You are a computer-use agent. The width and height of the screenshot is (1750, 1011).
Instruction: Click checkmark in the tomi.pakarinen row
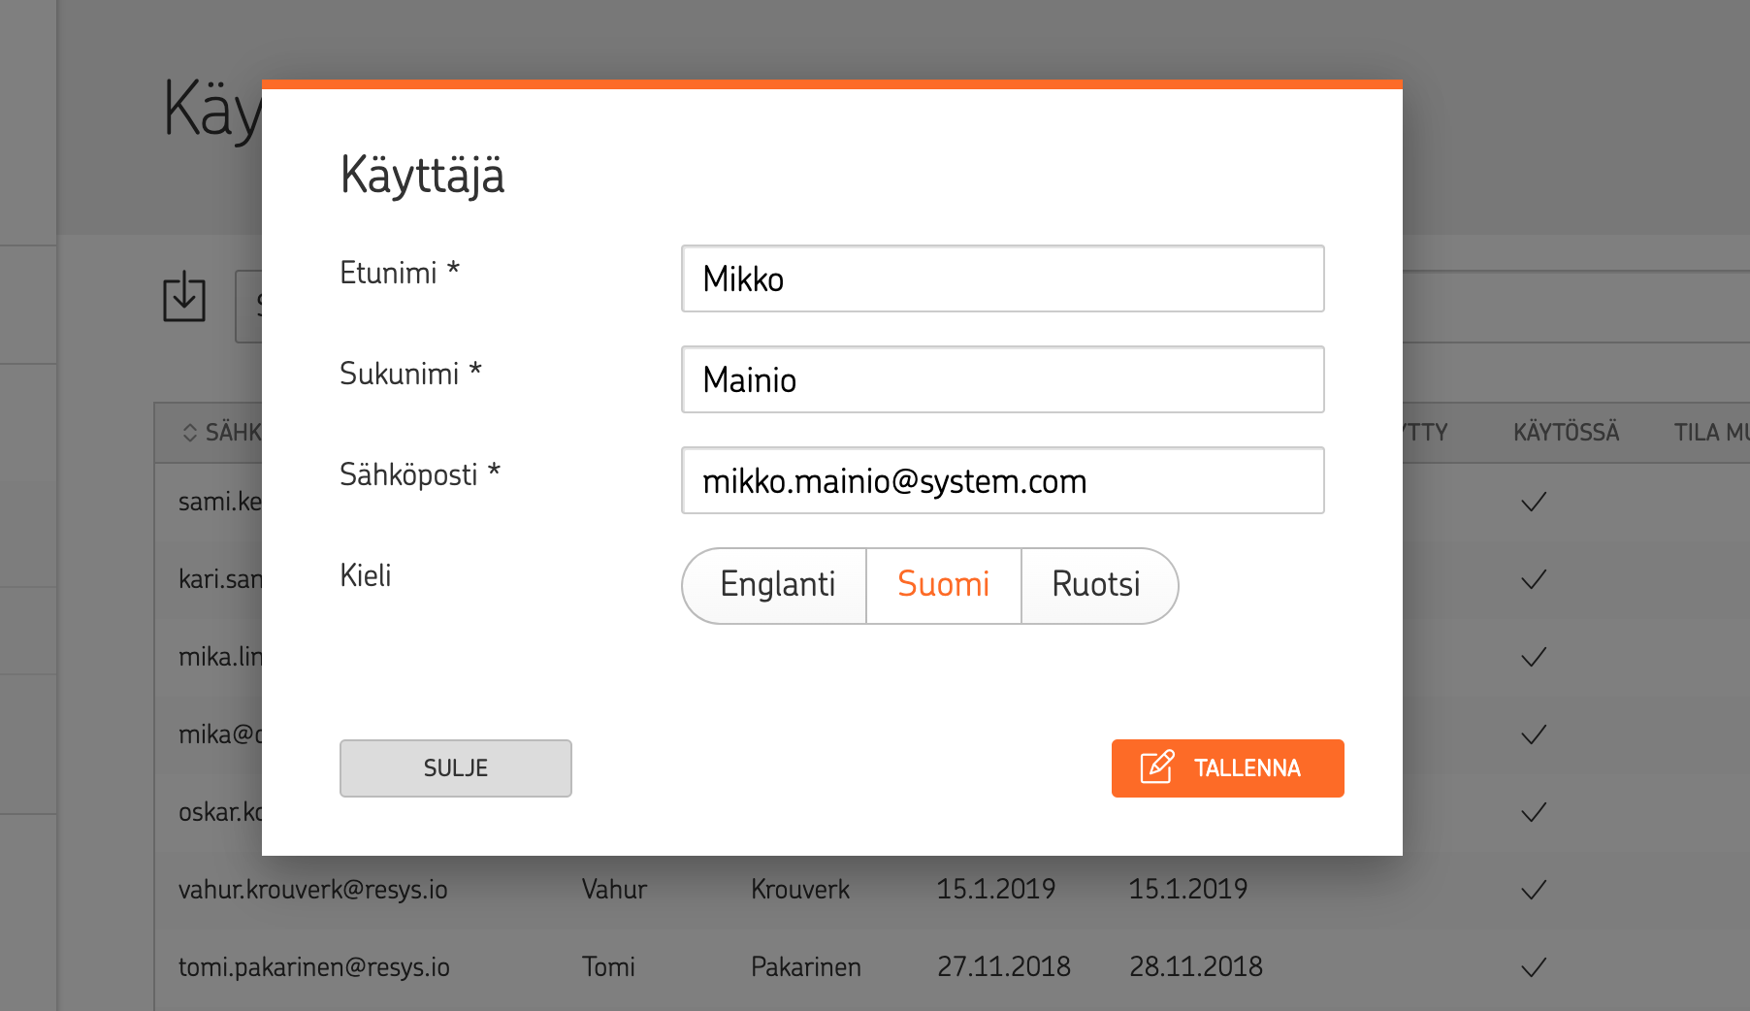pos(1534,967)
